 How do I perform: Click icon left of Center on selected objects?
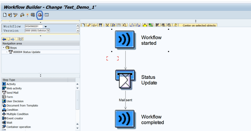[x=175, y=25]
